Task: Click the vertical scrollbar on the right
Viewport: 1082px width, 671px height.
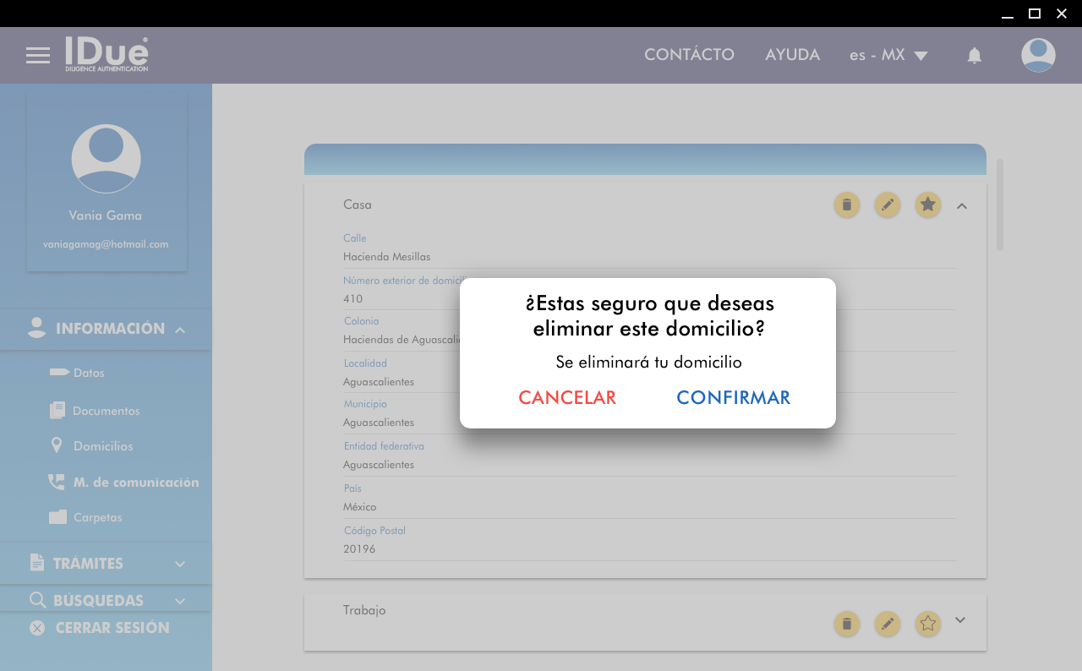Action: click(x=1000, y=205)
